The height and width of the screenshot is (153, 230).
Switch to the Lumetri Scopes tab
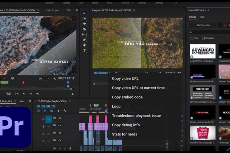[51, 10]
